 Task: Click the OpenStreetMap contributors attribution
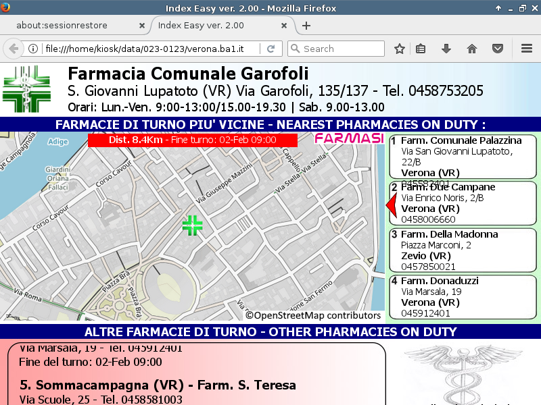click(313, 315)
